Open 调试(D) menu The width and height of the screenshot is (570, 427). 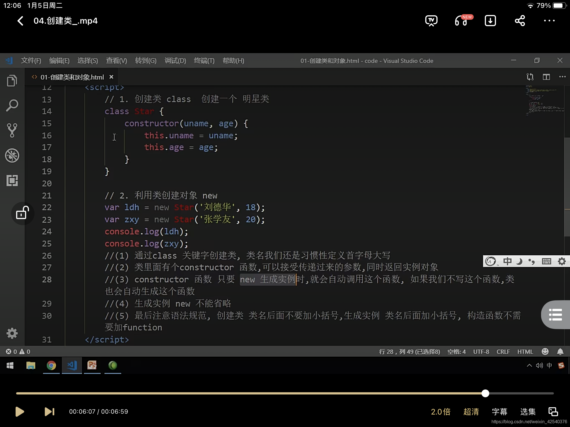tap(175, 61)
